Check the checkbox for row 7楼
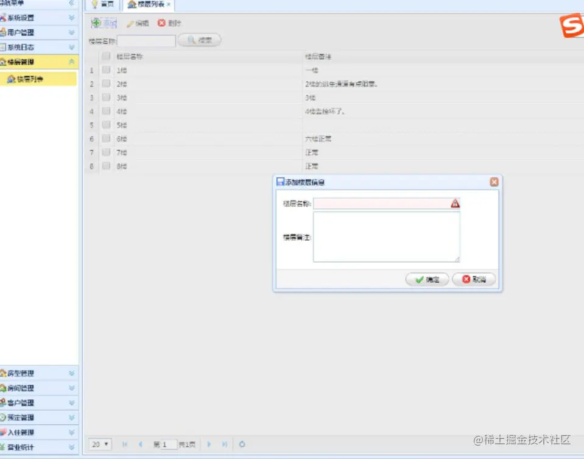 coord(106,152)
